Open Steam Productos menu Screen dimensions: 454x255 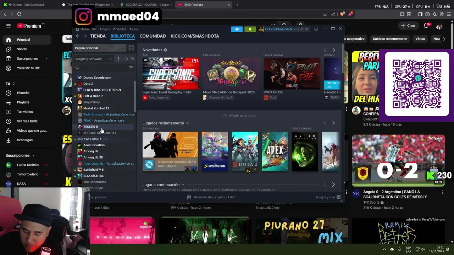120,29
